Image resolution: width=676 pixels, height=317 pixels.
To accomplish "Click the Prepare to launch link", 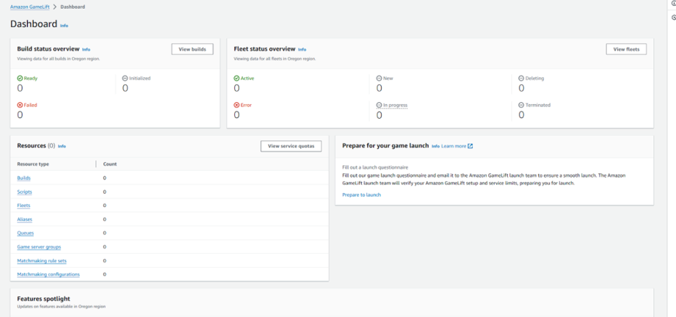I will (362, 195).
